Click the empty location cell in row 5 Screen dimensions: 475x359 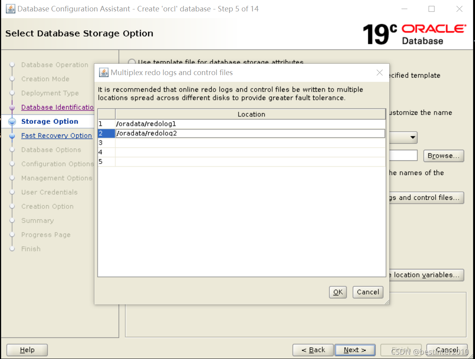250,162
